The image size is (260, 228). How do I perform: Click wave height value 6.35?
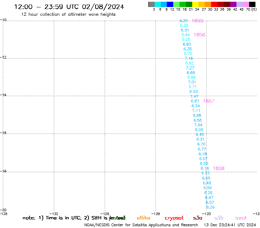pyautogui.click(x=188, y=49)
